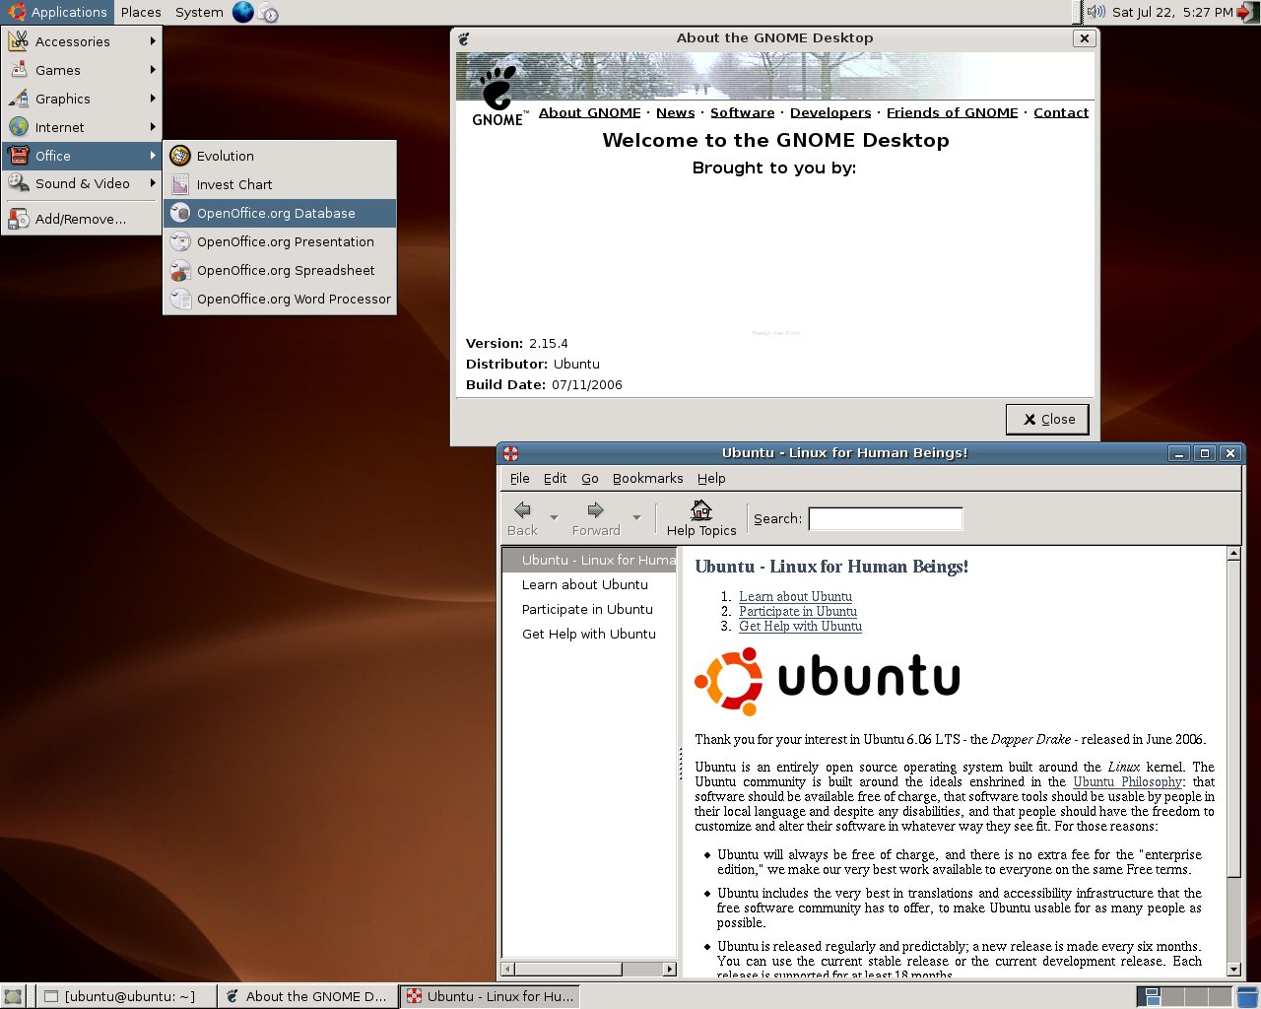
Task: Click scroll-up arrow of help content scrollbar
Action: (1233, 554)
